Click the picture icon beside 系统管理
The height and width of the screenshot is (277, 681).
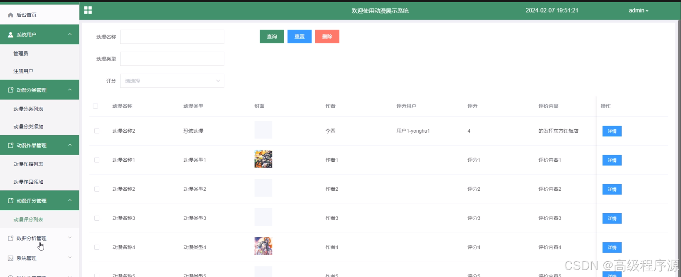[x=10, y=258]
